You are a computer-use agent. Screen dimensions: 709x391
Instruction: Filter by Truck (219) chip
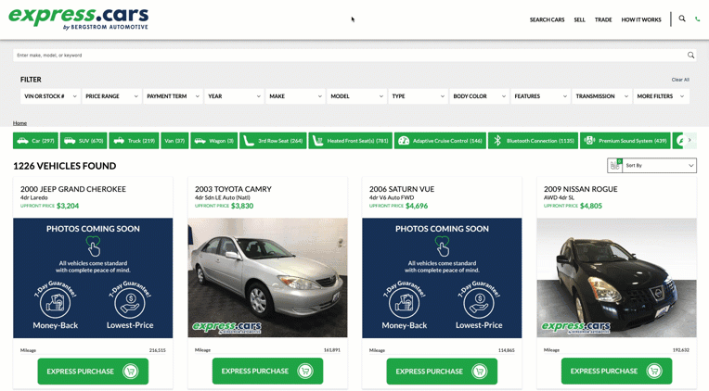pos(134,141)
